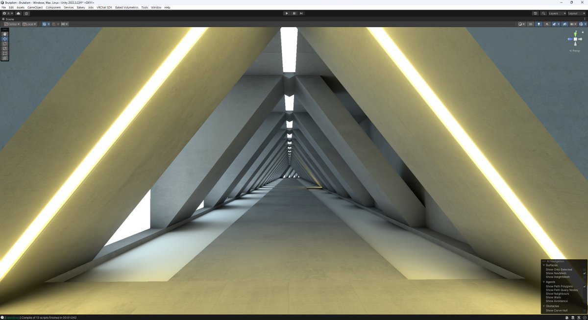The image size is (588, 320).
Task: Select the Rect transform tool
Action: pyautogui.click(x=5, y=53)
